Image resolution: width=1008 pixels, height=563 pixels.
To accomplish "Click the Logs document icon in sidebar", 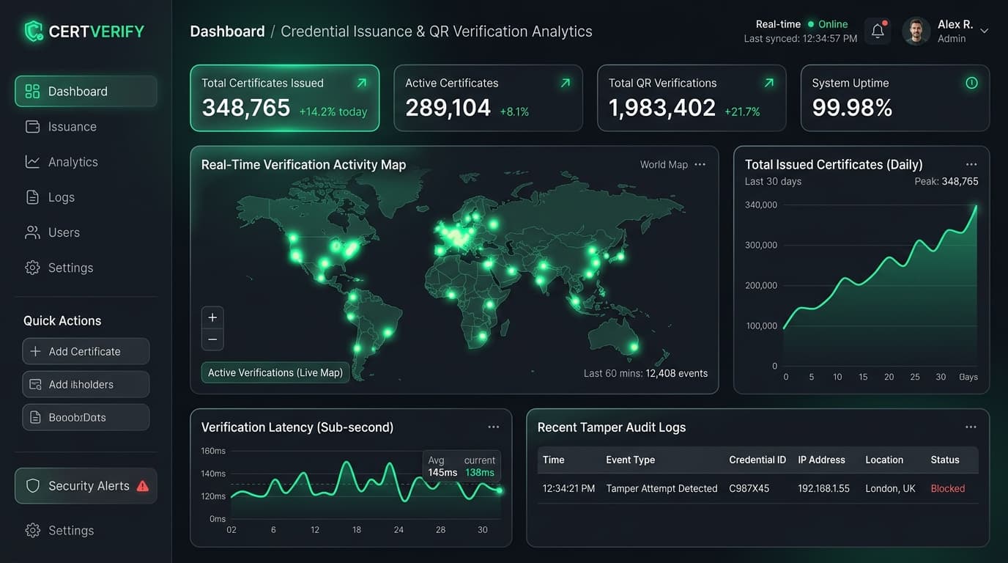I will [x=32, y=197].
